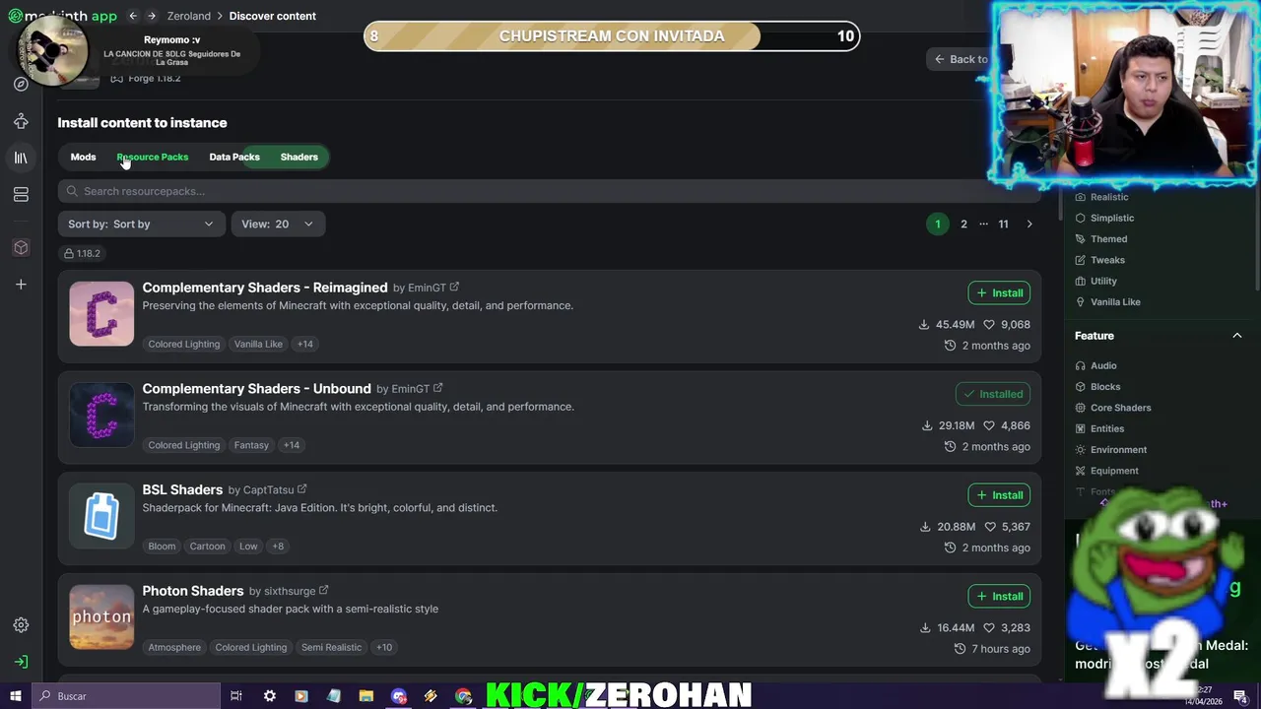Viewport: 1261px width, 709px height.
Task: Open external link icon beside EminGT Reimagined
Action: [x=454, y=288]
